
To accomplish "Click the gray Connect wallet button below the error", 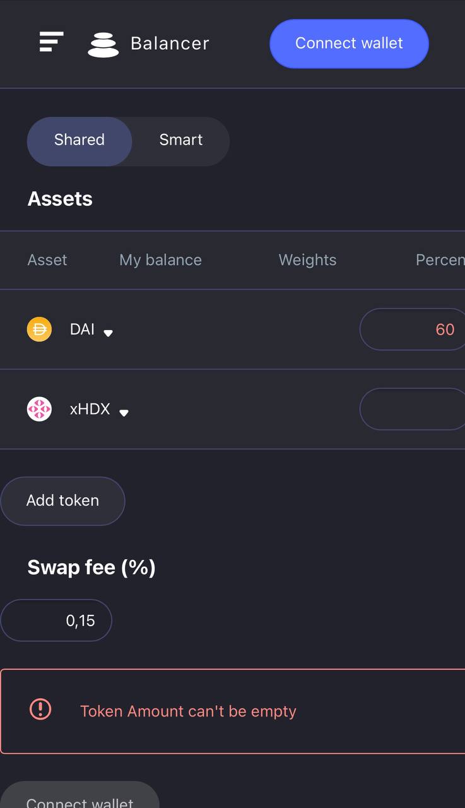I will point(79,796).
